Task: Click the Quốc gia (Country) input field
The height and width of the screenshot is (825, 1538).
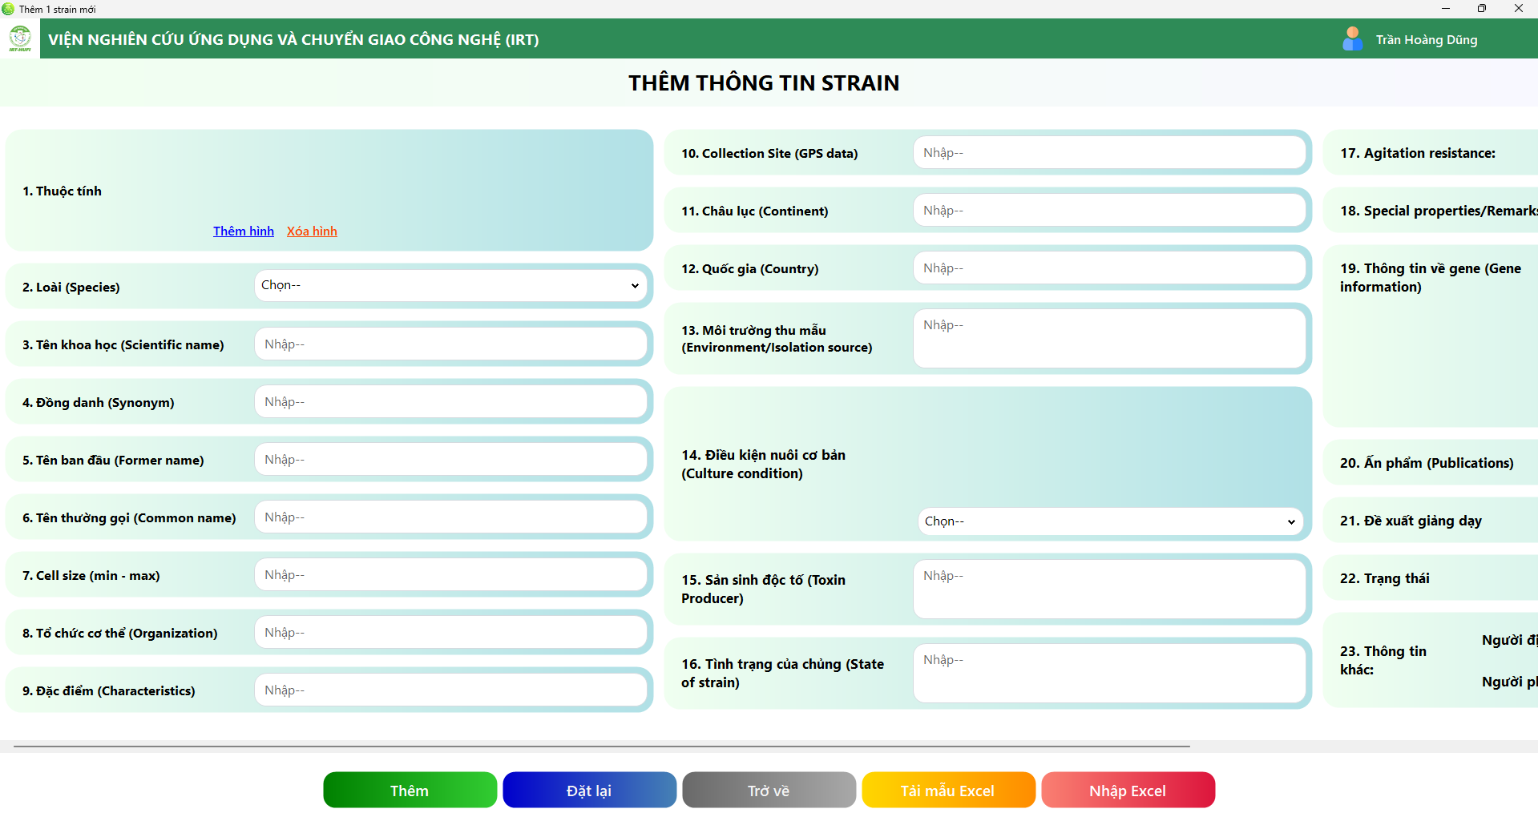Action: click(1109, 268)
